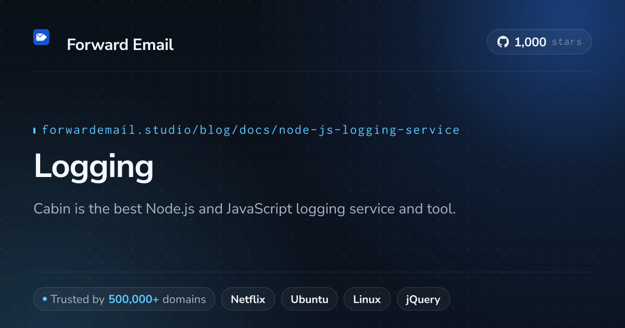The image size is (625, 328).
Task: Select the Netflix pill
Action: pyautogui.click(x=248, y=299)
